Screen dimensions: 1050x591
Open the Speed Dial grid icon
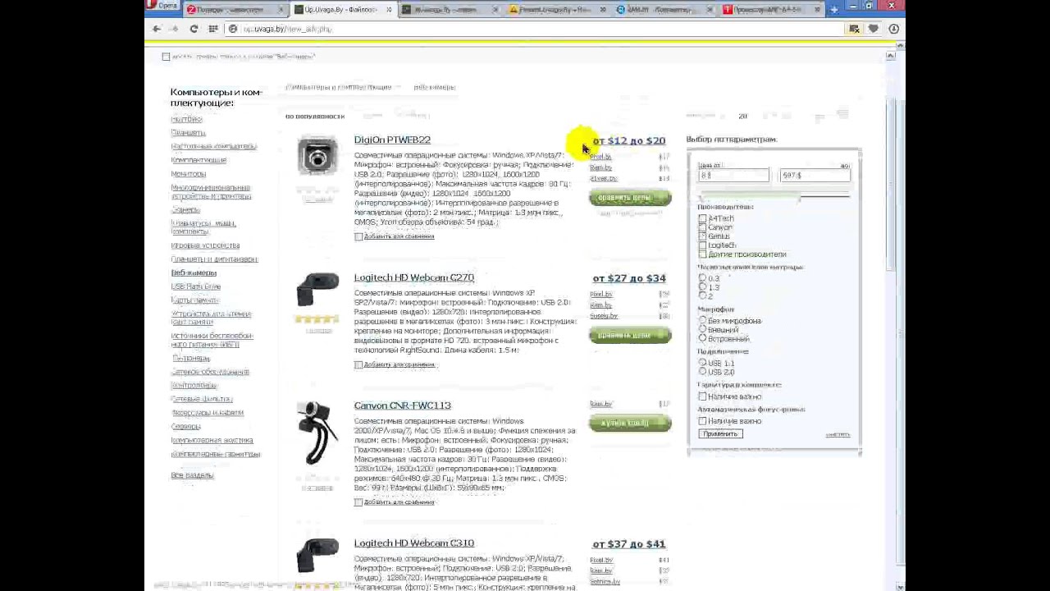click(x=213, y=29)
